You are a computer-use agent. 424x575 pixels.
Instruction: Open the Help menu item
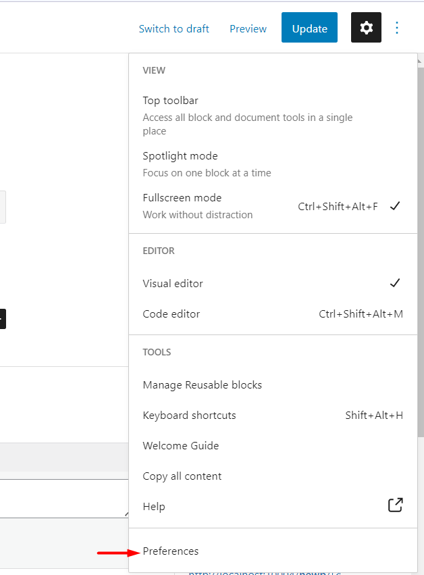click(x=154, y=507)
